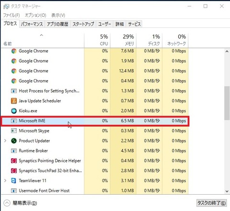Click the 6.5 MB memory value
Viewport: 230px width, 211px height.
127,121
